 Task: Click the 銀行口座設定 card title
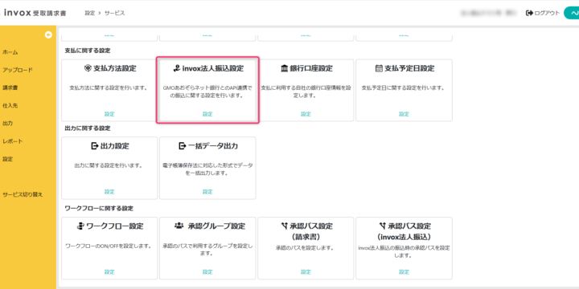tap(311, 68)
